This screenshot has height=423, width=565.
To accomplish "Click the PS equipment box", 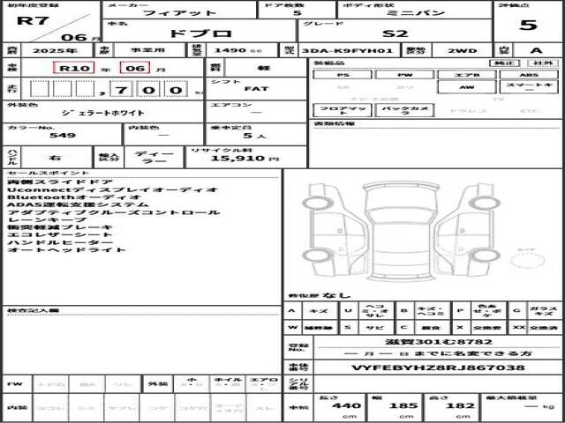I will (343, 75).
